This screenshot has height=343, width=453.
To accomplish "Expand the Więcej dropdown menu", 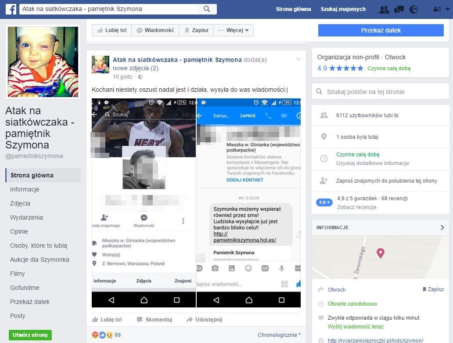I will click(x=234, y=30).
